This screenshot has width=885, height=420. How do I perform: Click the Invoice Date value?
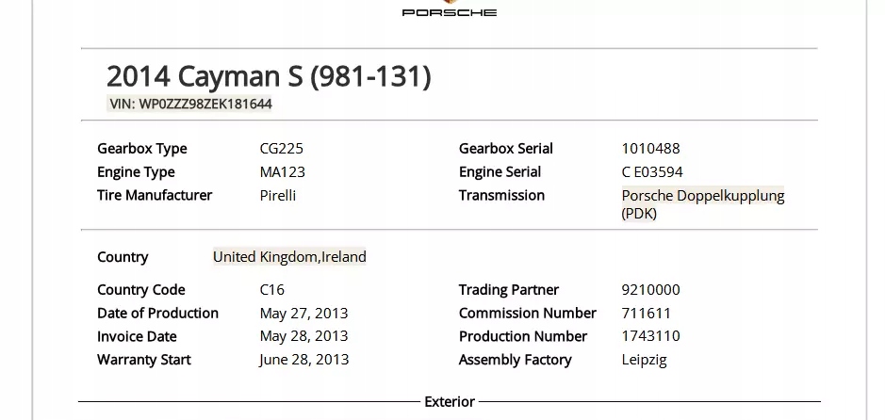303,336
